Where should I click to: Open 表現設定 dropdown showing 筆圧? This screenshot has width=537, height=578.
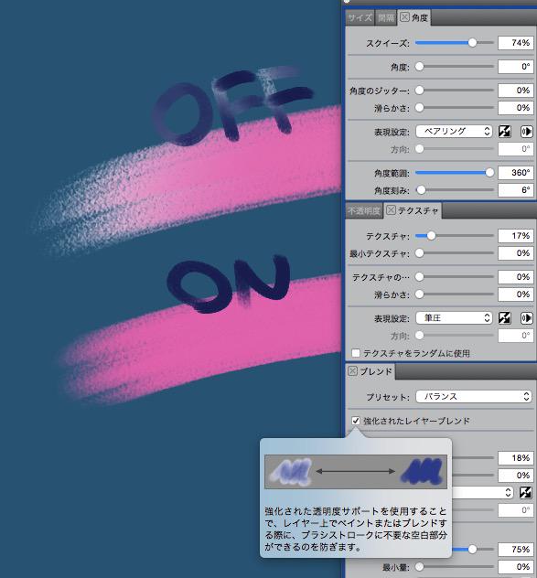click(454, 317)
